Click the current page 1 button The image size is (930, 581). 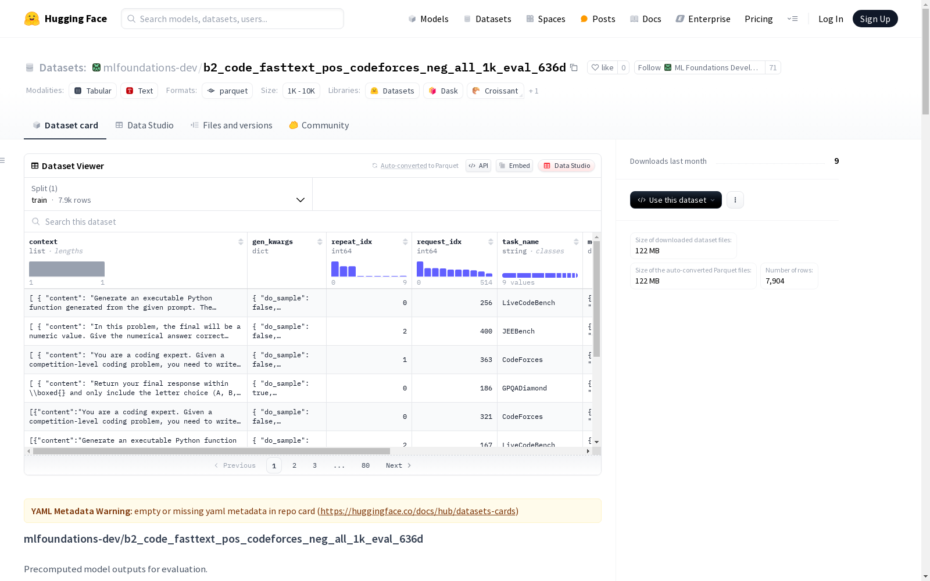click(274, 465)
